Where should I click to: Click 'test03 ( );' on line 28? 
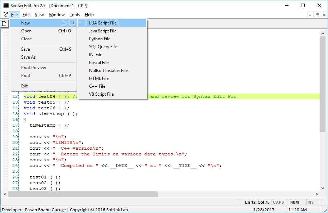[x=45, y=189]
